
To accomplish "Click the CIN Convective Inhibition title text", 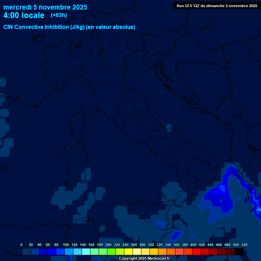I will click(x=69, y=27).
